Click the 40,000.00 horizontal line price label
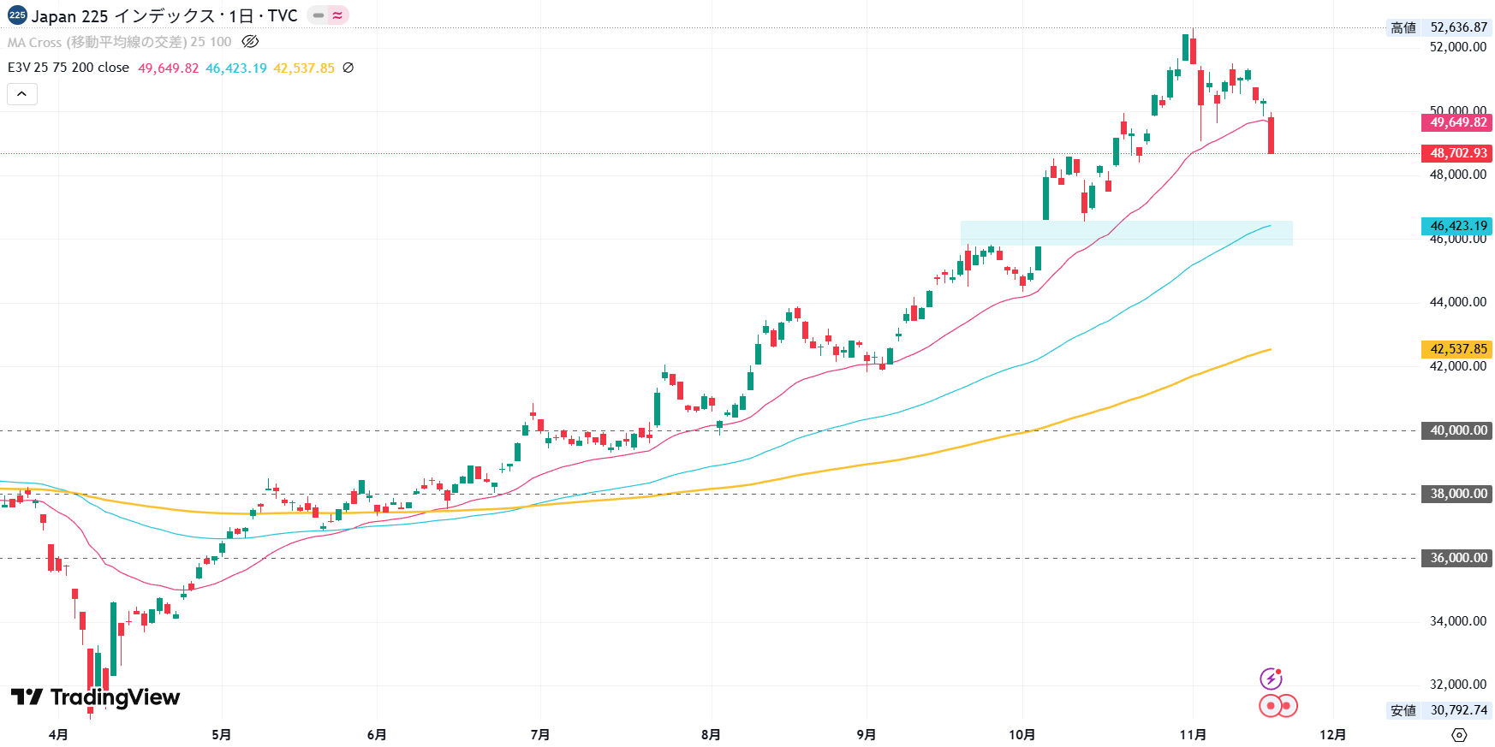 (1456, 430)
